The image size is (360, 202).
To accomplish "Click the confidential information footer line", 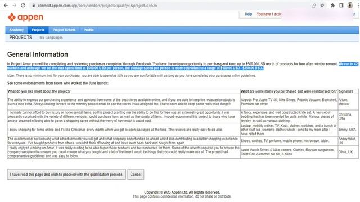I will pos(182,196).
